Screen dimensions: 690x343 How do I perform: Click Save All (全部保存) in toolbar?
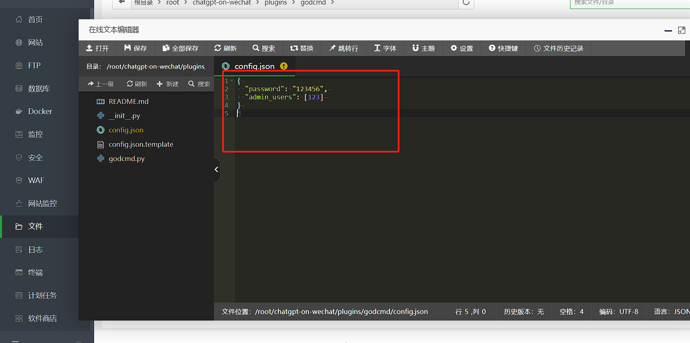pos(180,48)
